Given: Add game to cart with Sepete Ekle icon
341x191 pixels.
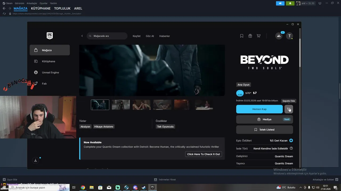Looking at the screenshot, I should coord(289,109).
